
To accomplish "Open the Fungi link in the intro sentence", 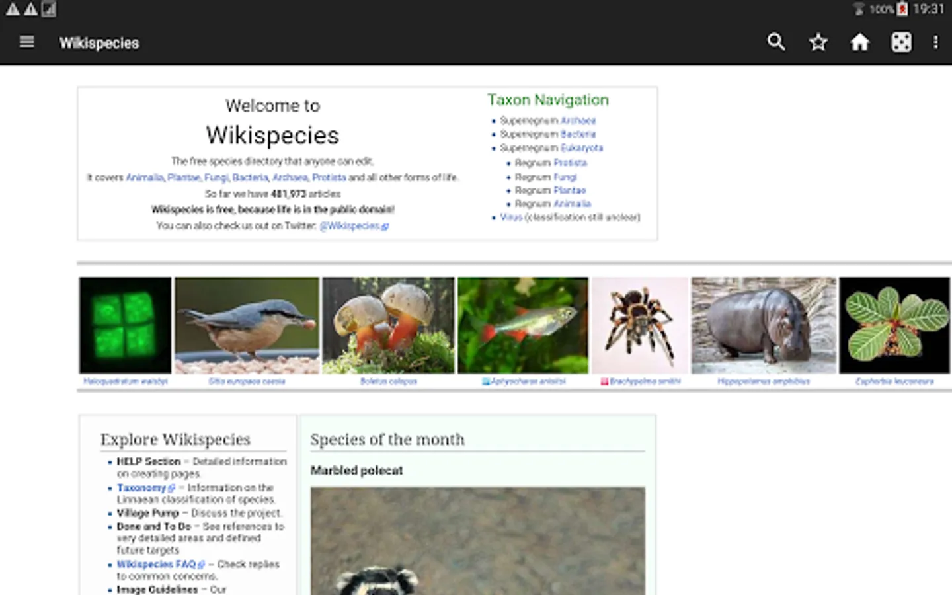I will pyautogui.click(x=216, y=177).
